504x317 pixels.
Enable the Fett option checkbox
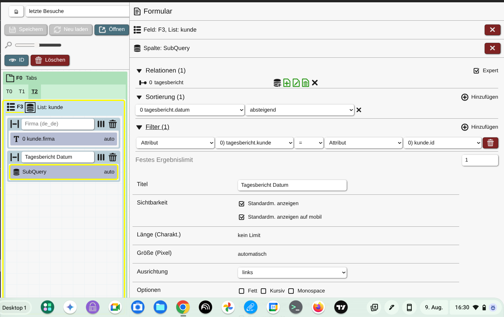point(242,291)
